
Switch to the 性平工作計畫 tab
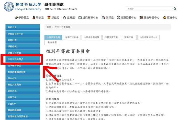(x=72, y=37)
